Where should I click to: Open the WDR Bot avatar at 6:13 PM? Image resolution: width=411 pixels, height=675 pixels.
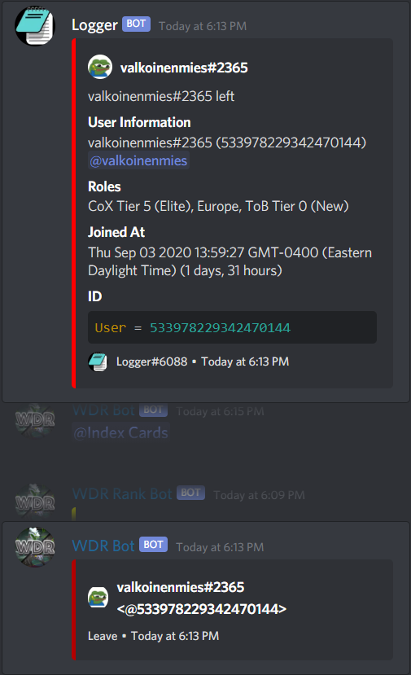pyautogui.click(x=35, y=546)
